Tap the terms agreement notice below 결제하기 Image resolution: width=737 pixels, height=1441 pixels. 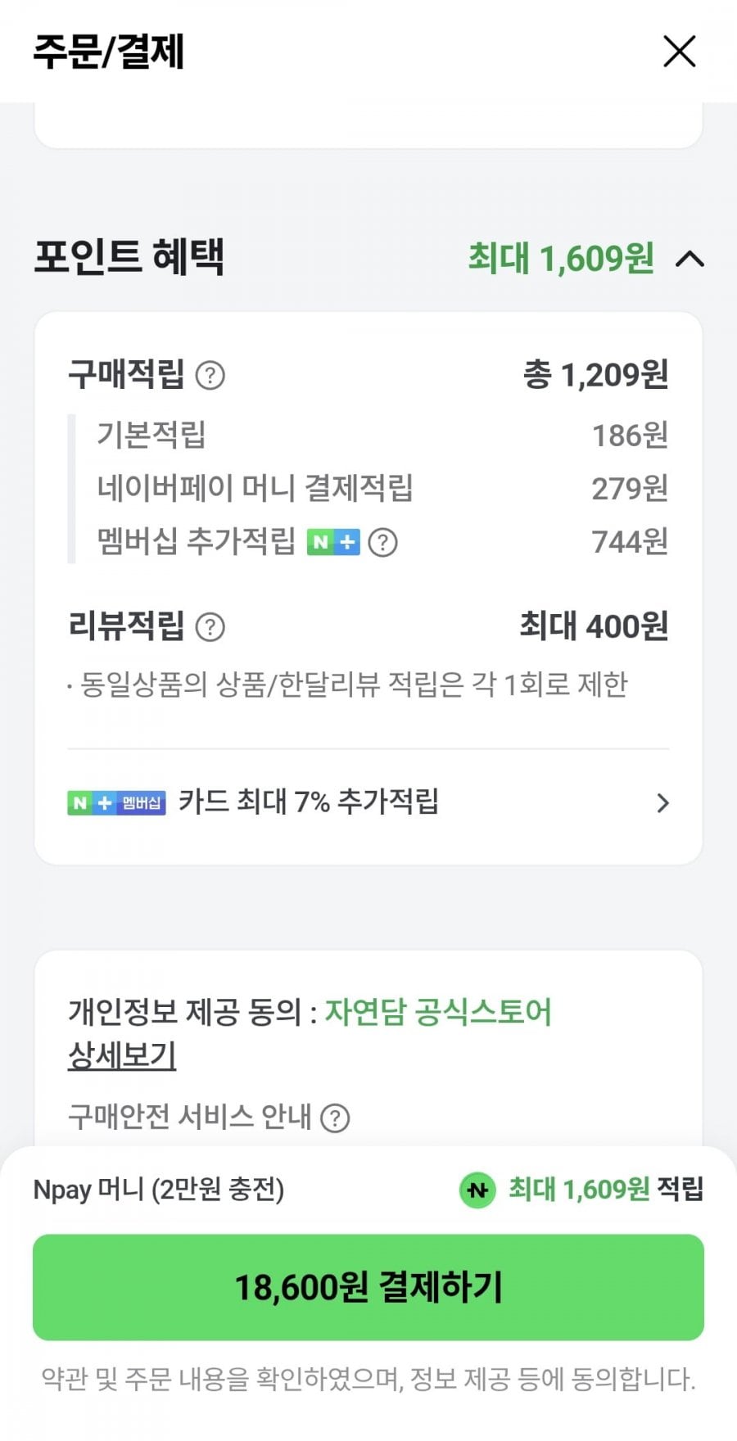(x=368, y=1380)
